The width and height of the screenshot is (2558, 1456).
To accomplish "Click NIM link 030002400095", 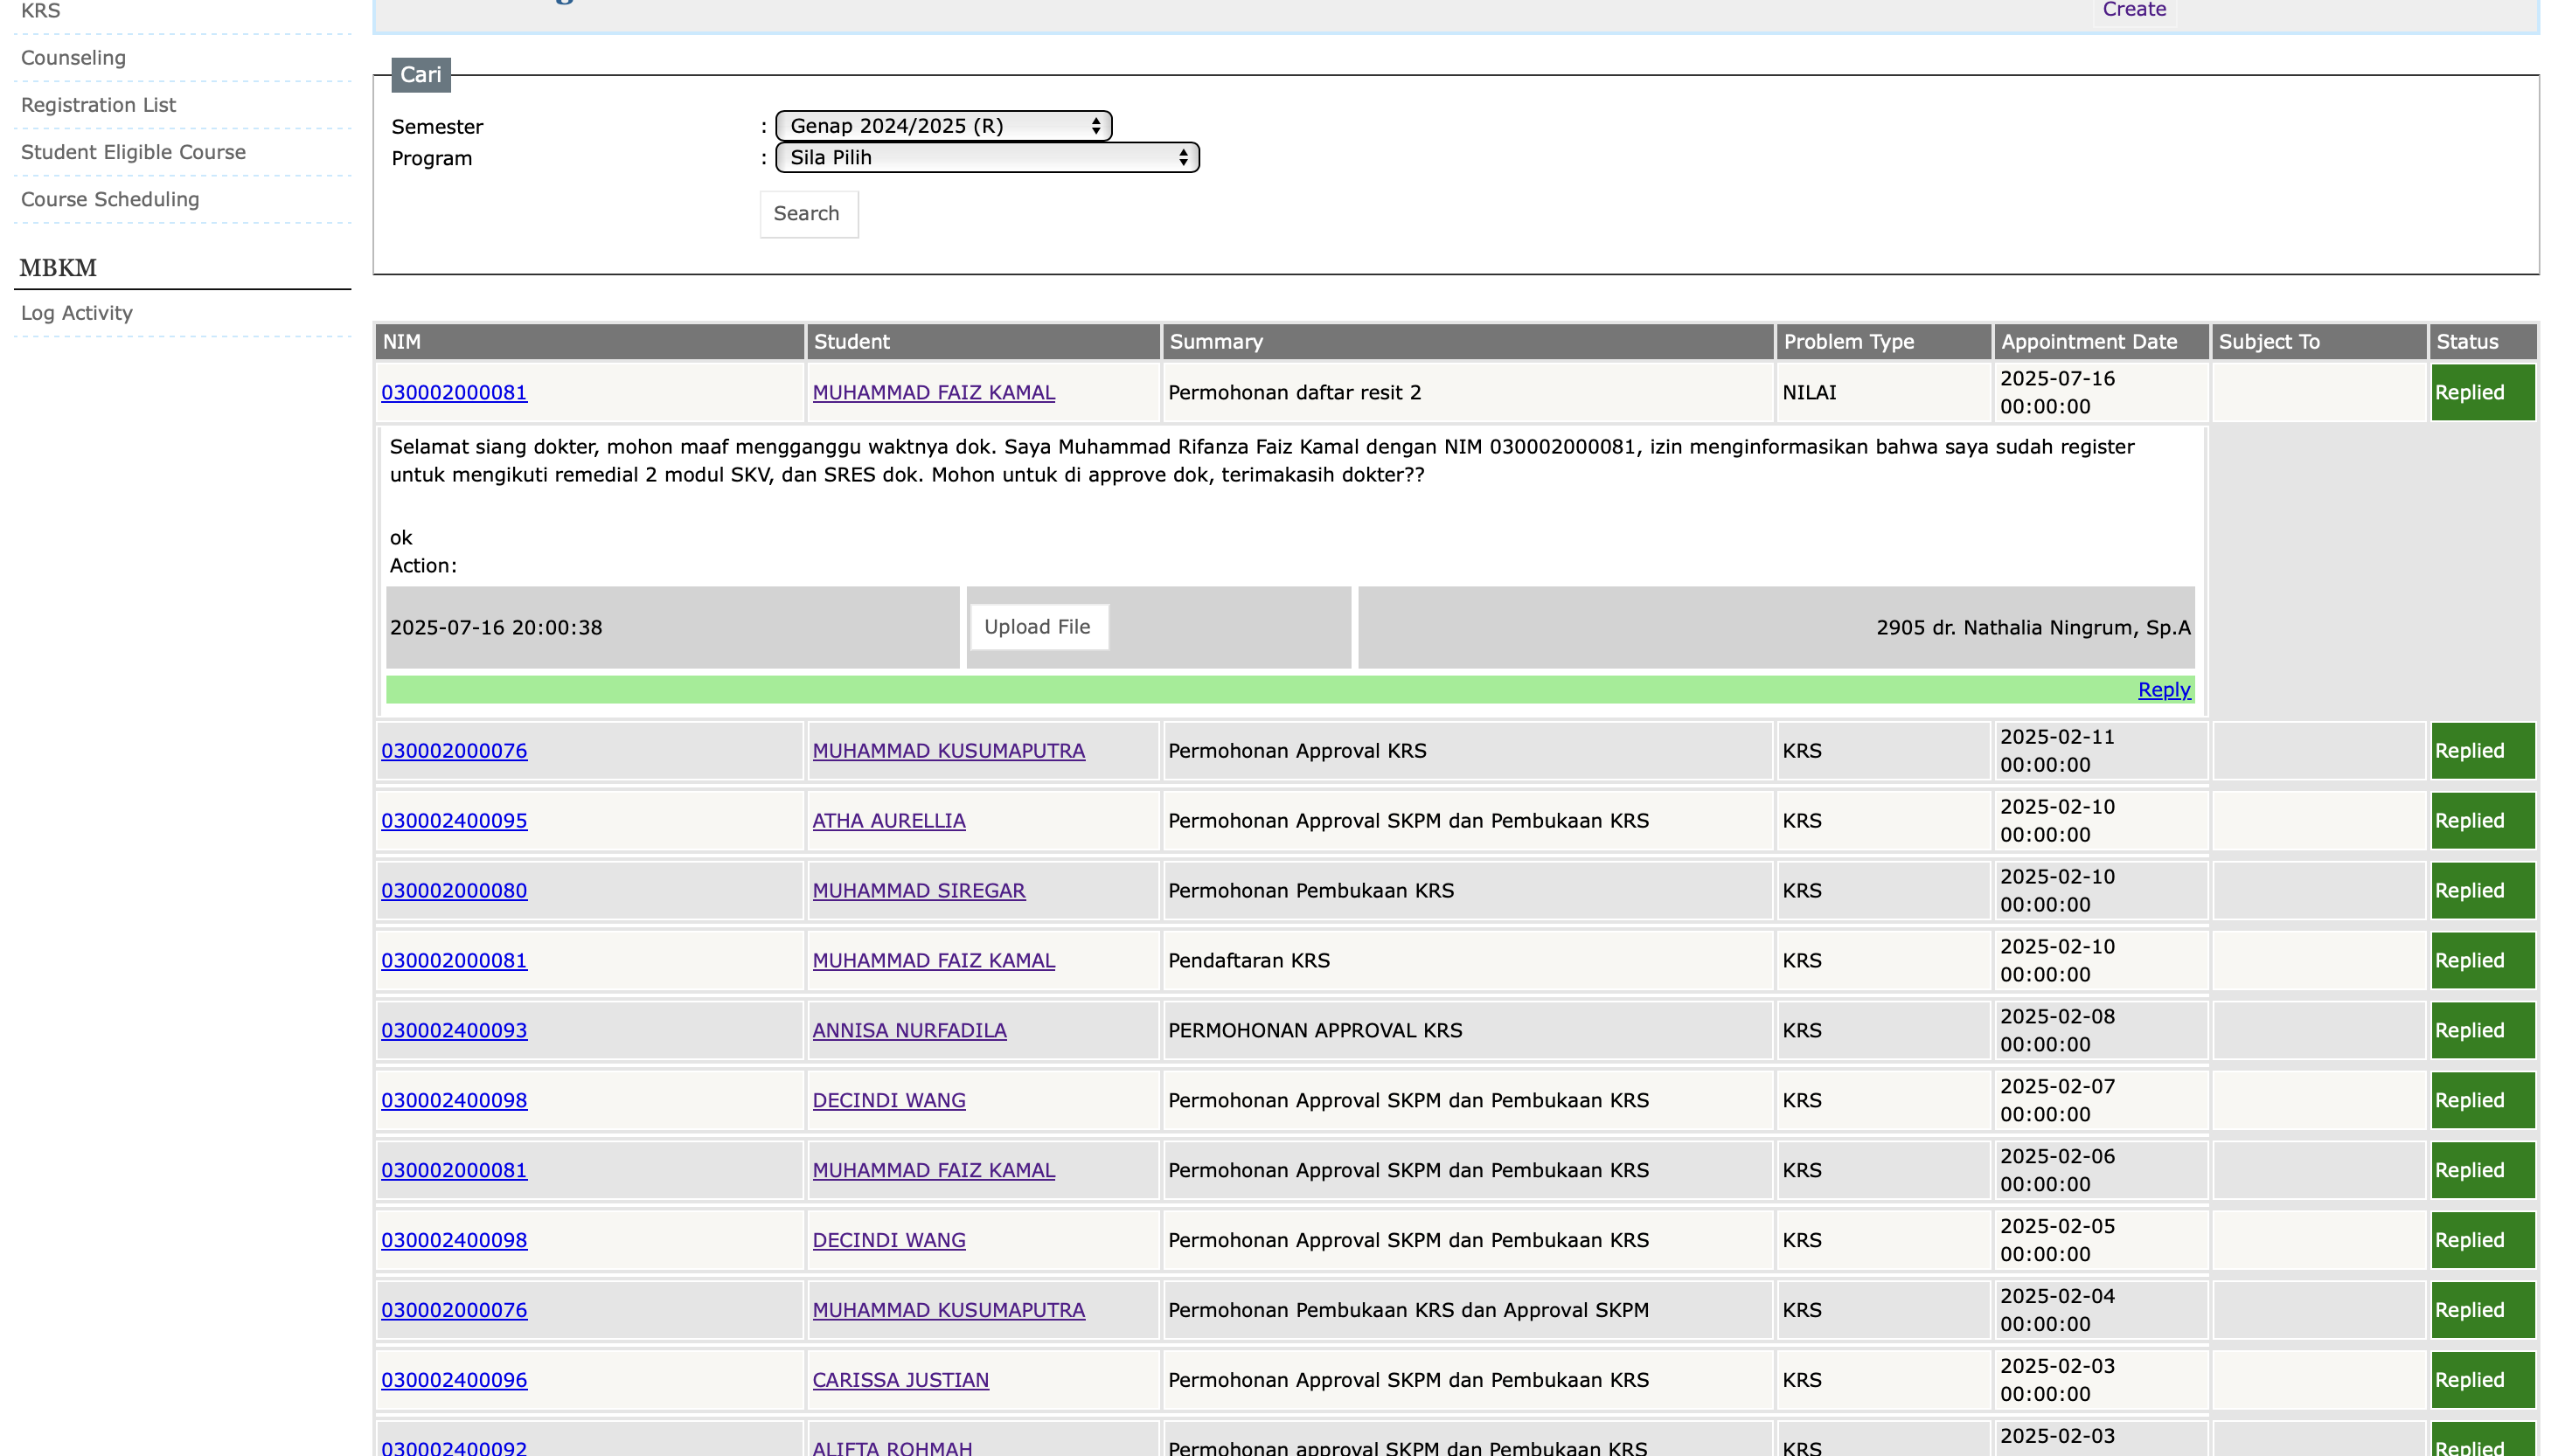I will coord(453,821).
